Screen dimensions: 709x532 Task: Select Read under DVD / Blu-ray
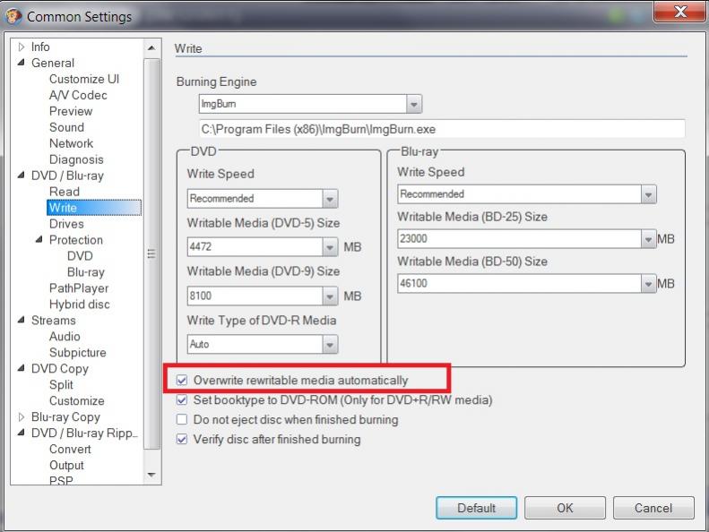coord(65,192)
